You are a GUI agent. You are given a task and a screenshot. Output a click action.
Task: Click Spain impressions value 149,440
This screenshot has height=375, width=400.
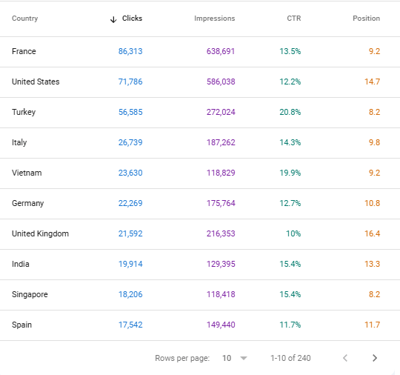(221, 325)
